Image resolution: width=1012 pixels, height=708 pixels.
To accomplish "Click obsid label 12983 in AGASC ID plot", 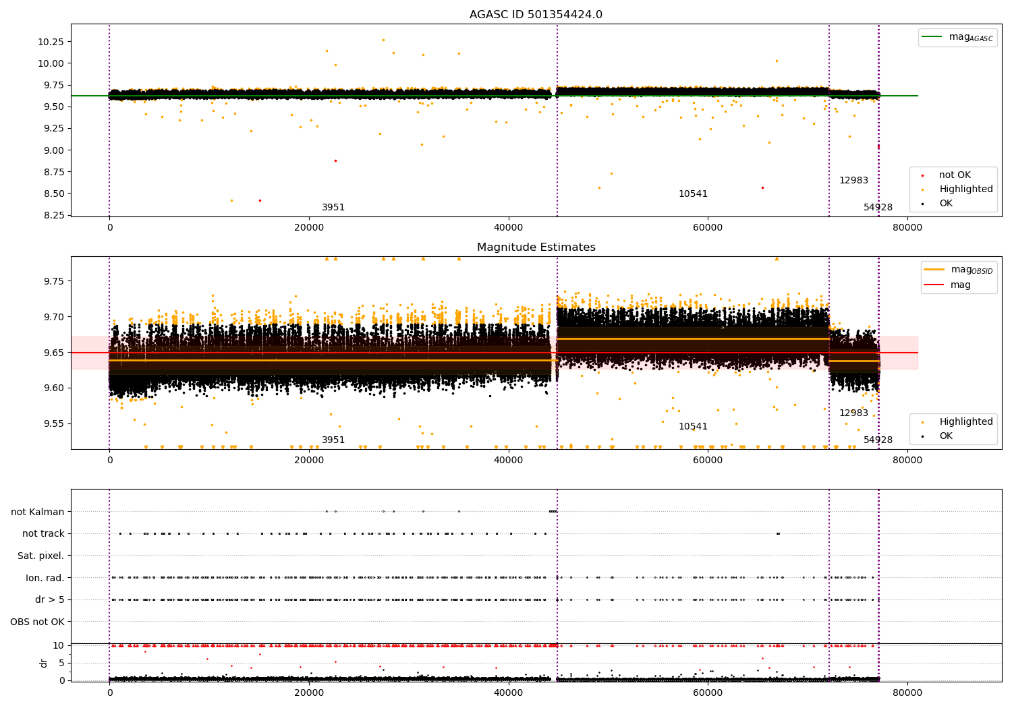I will [x=853, y=181].
